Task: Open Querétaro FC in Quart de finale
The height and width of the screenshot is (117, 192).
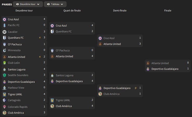Action: (63, 32)
